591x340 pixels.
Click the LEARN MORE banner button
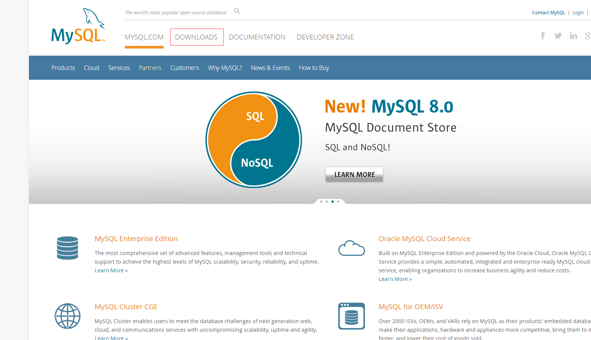(x=354, y=175)
